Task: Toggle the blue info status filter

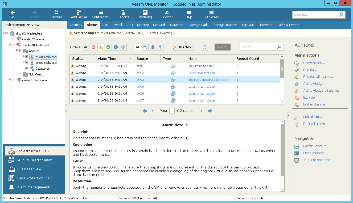Action: [116, 47]
